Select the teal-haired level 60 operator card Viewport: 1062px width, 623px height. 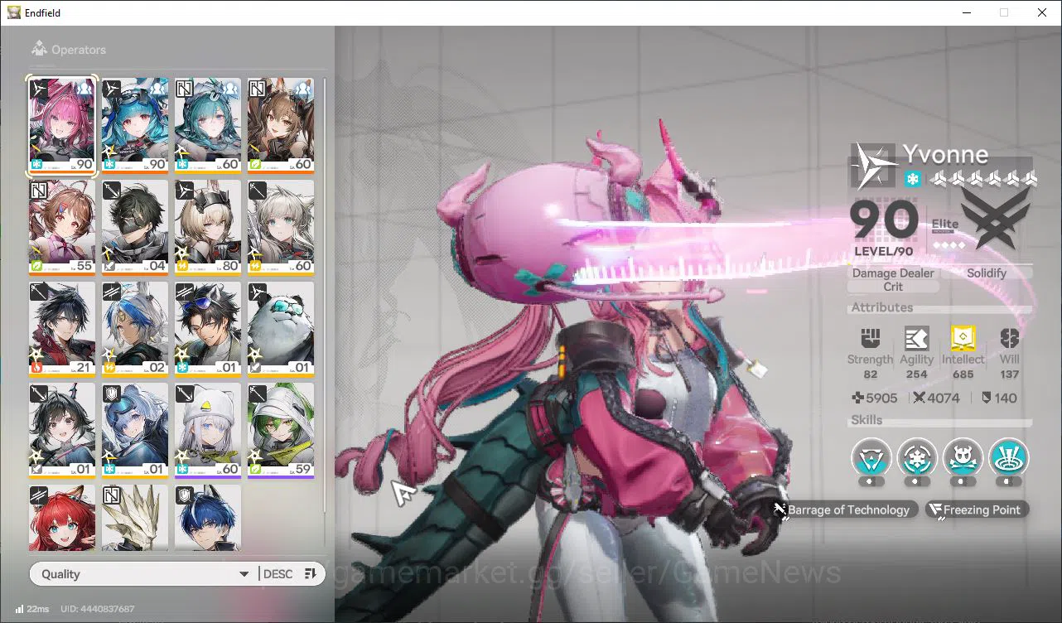(x=208, y=126)
